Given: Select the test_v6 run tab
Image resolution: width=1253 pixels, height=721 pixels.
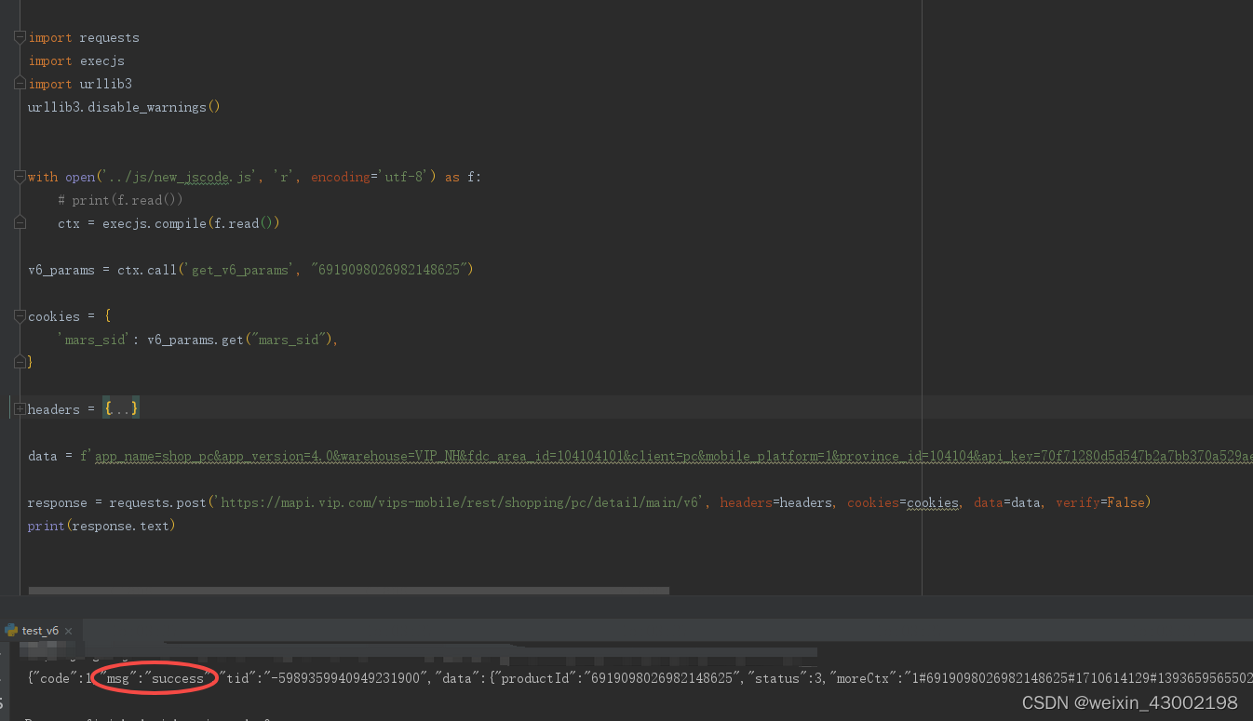Looking at the screenshot, I should 40,631.
